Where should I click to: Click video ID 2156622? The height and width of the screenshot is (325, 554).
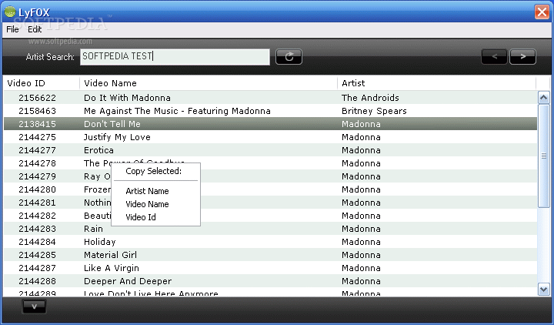37,98
